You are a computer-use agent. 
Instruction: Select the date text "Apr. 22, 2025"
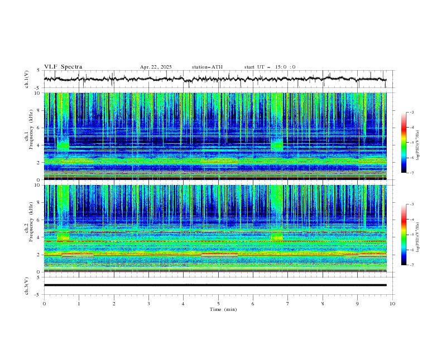click(x=156, y=67)
